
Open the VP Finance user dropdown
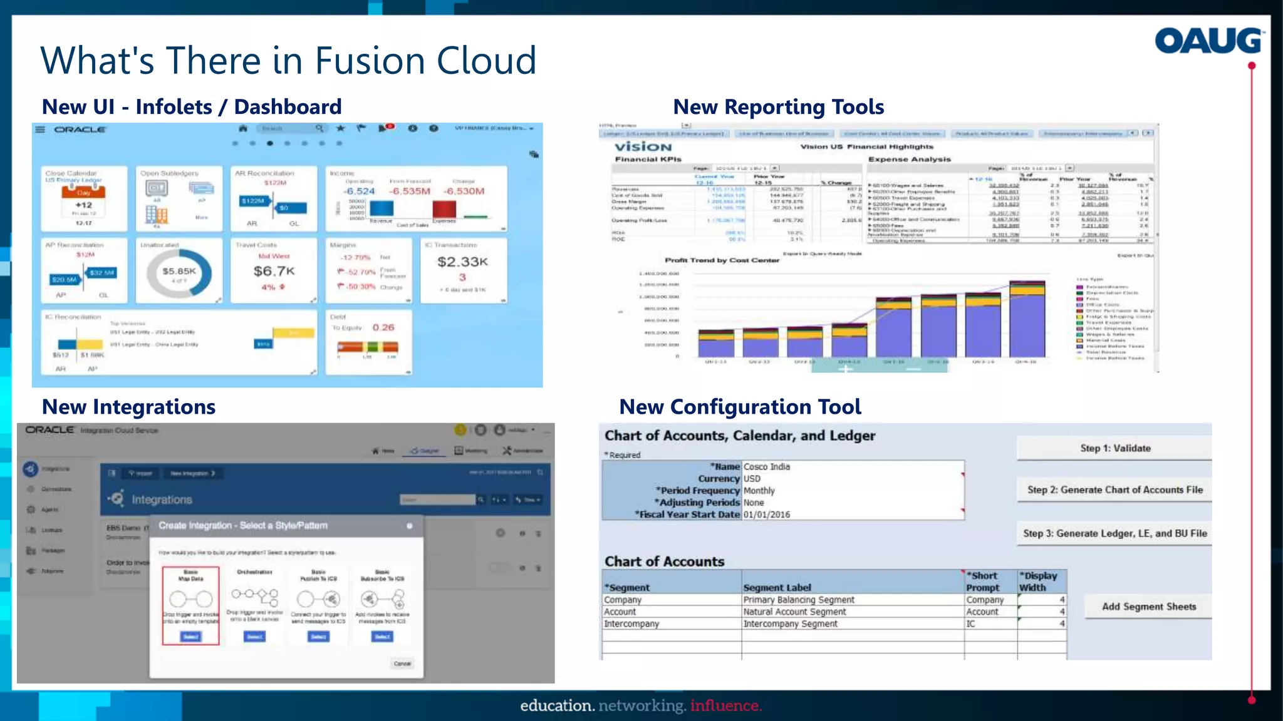click(x=494, y=128)
